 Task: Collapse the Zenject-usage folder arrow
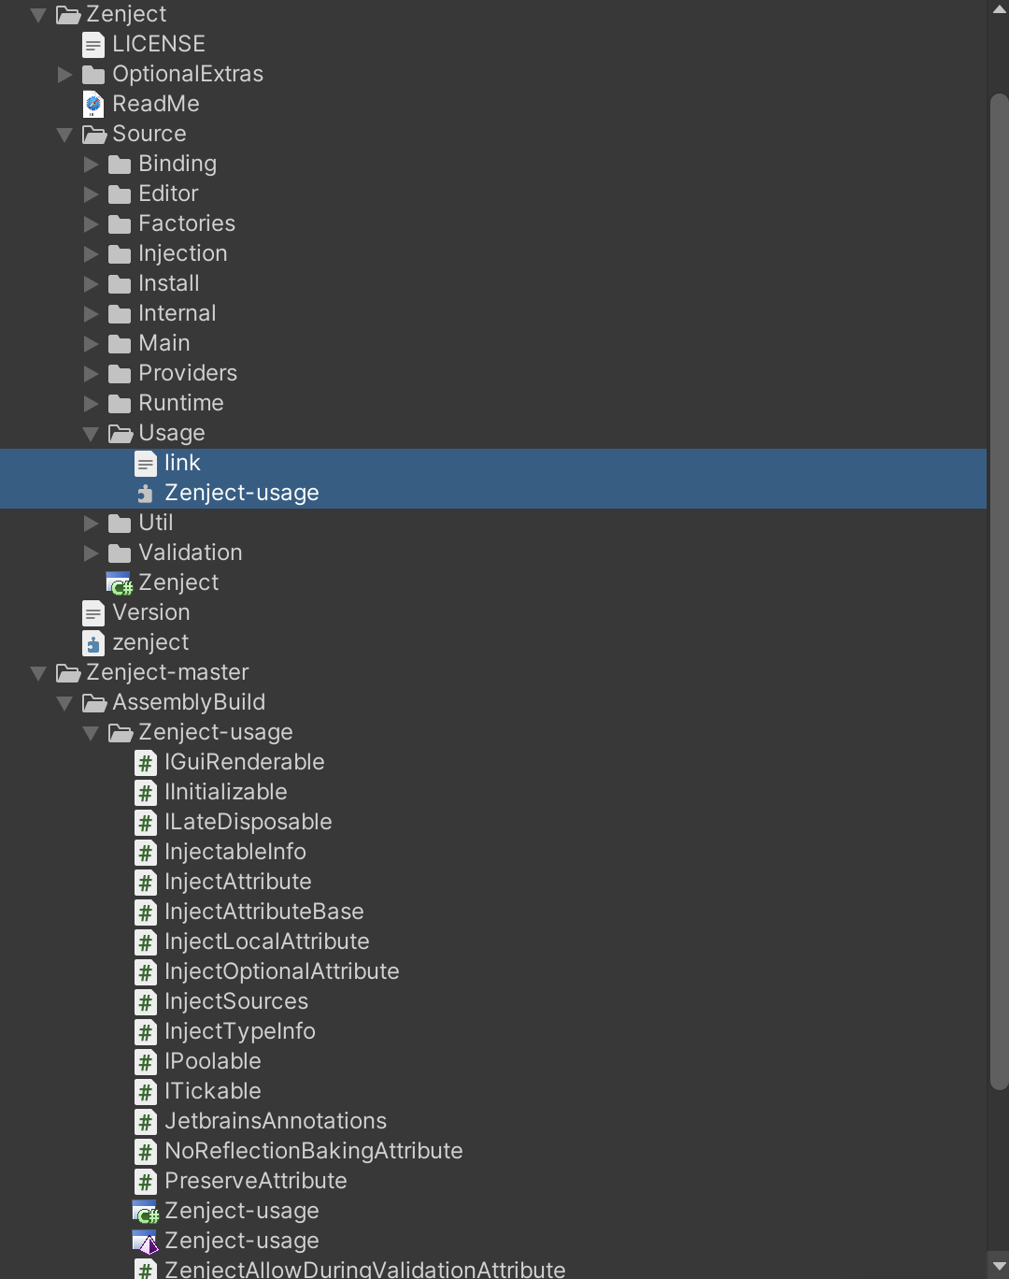click(x=91, y=733)
